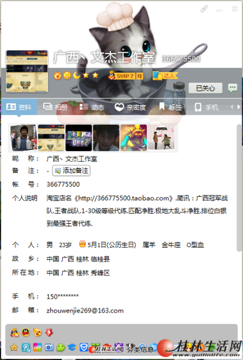Open the face portrait photo thumbnail
The height and width of the screenshot is (360, 243).
coord(106,137)
